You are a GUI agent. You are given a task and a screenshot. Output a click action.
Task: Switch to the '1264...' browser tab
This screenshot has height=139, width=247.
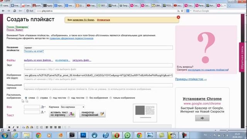156,6
